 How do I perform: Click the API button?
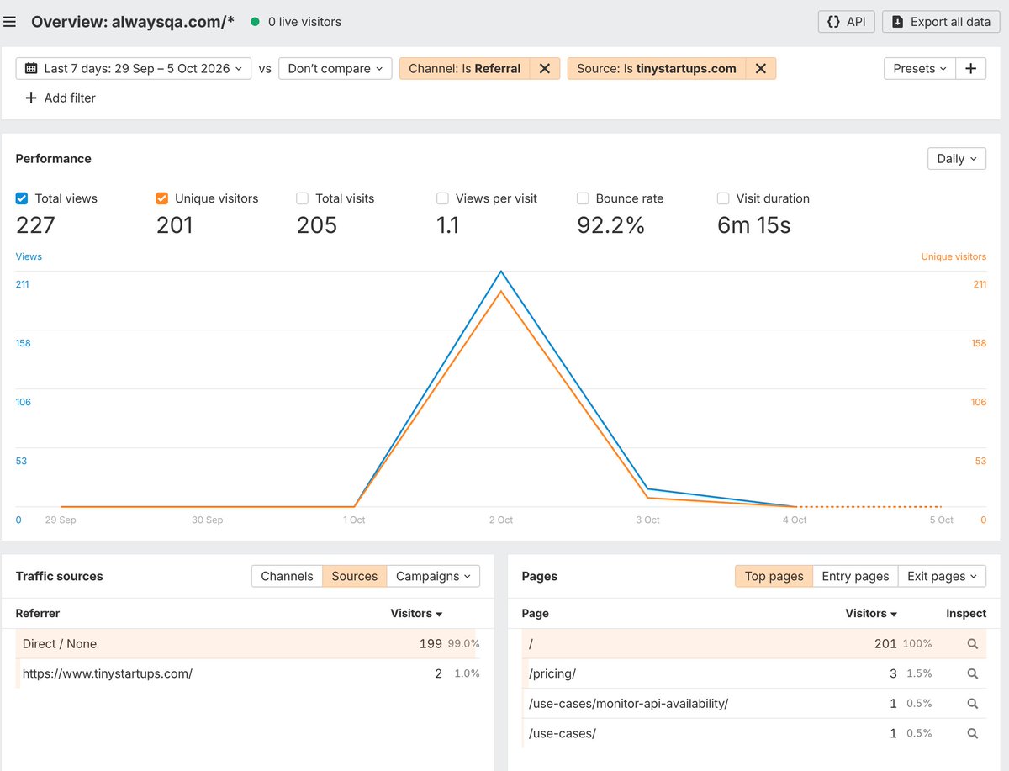[847, 22]
